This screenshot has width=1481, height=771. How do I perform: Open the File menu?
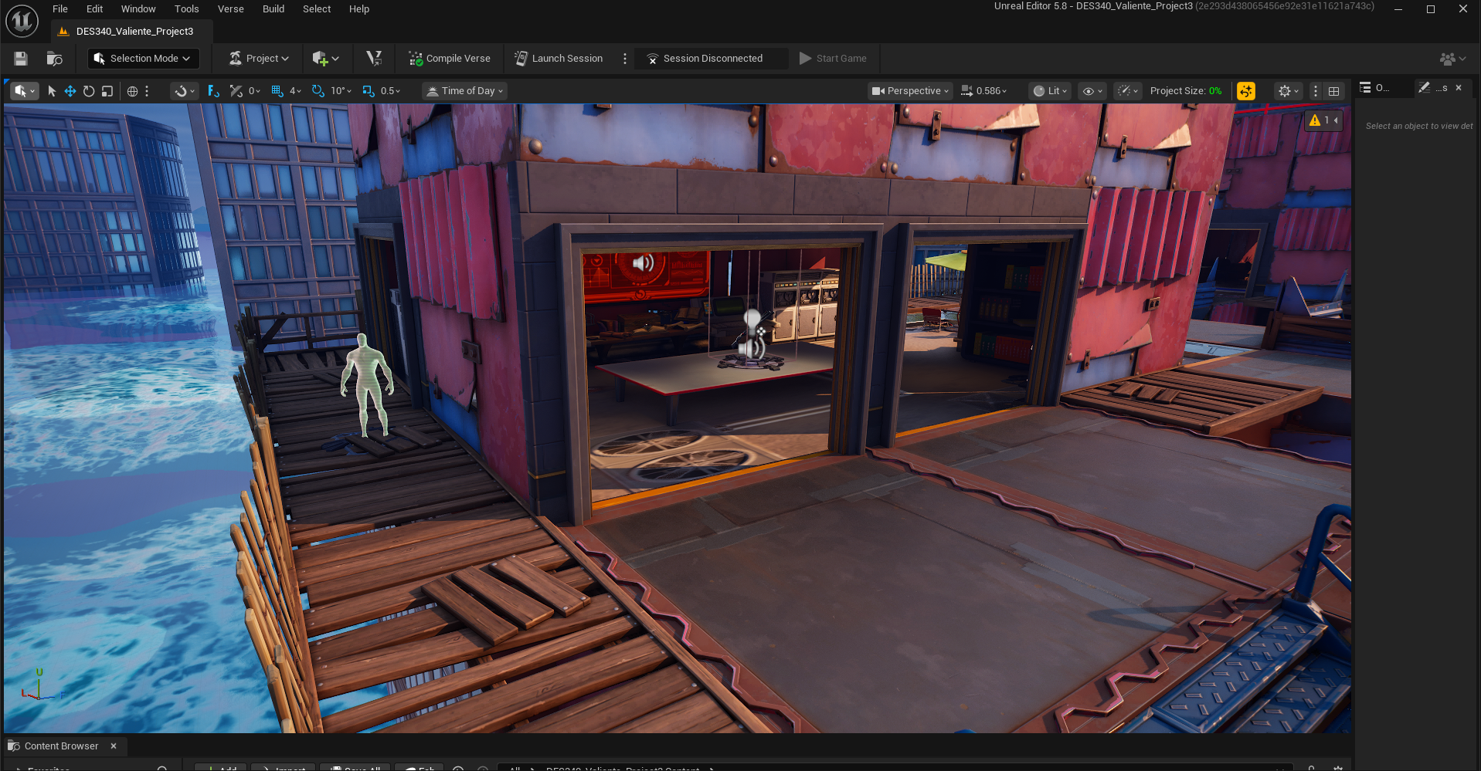[x=60, y=9]
